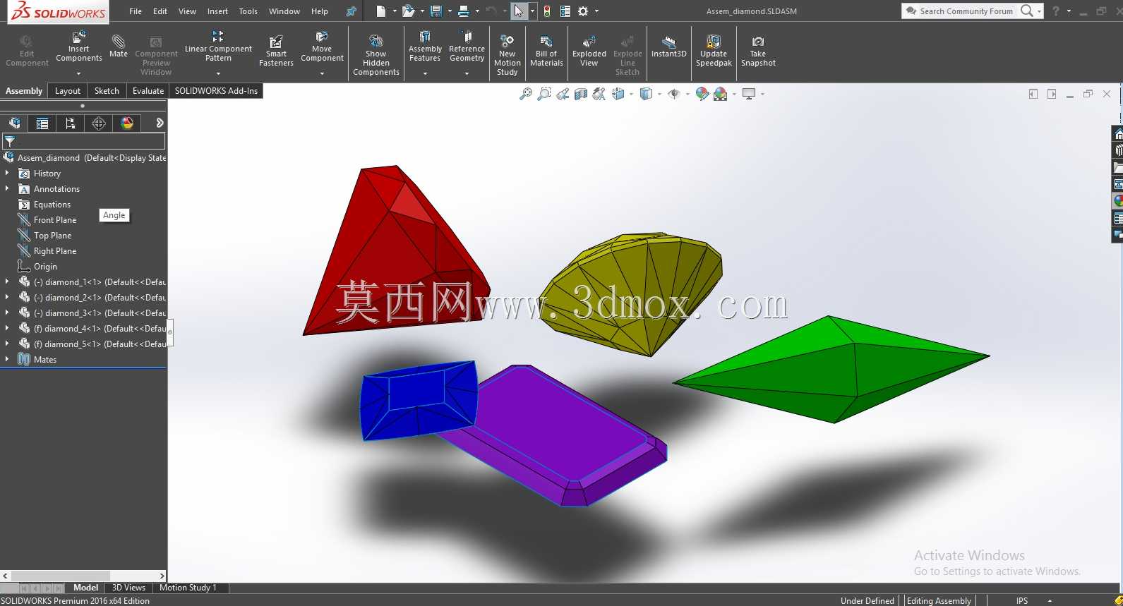Switch to the Layout tab
The width and height of the screenshot is (1123, 606).
click(x=68, y=91)
